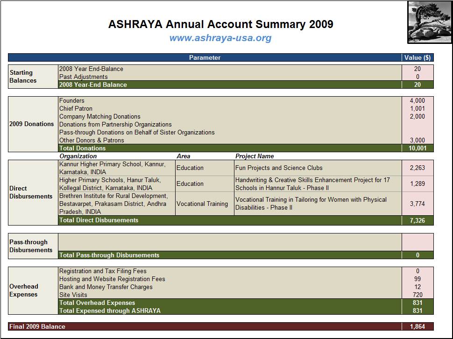Select 'Fun Projects and Science Clubs' cell
453x339 pixels.
318,168
